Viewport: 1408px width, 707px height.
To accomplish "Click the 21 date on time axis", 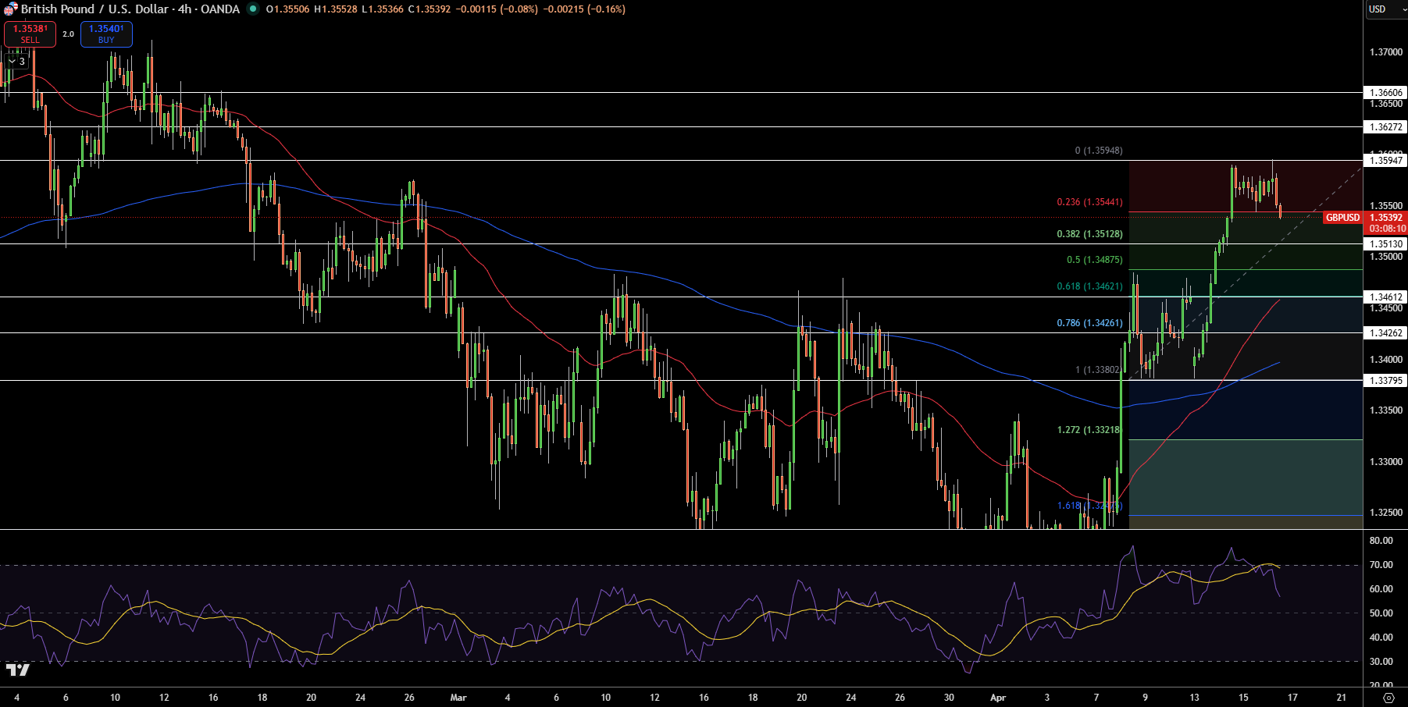I will [x=1342, y=698].
